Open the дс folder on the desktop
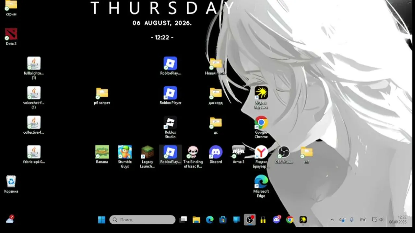415x233 pixels. 216,125
